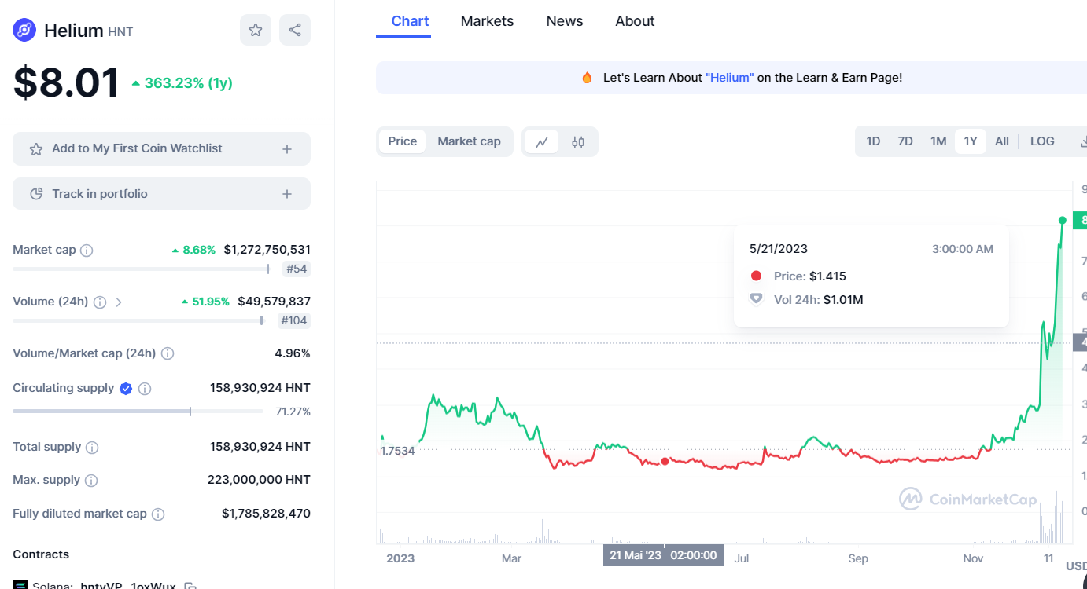The width and height of the screenshot is (1087, 589).
Task: Click the Volume (24h) info icon
Action: (100, 302)
